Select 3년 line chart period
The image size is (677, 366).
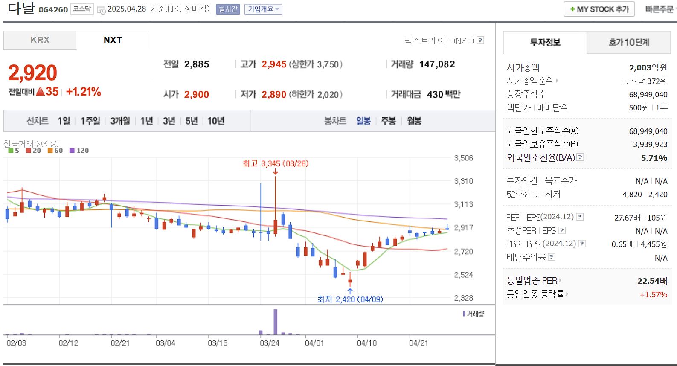coord(169,121)
